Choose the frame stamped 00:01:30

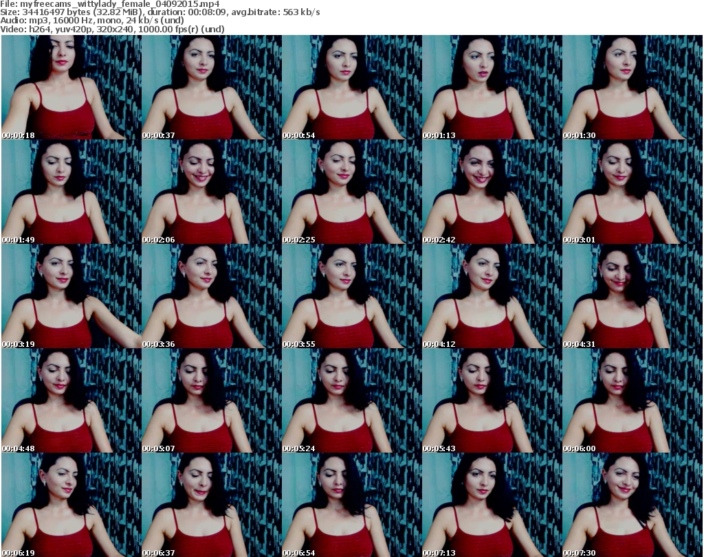pyautogui.click(x=632, y=87)
